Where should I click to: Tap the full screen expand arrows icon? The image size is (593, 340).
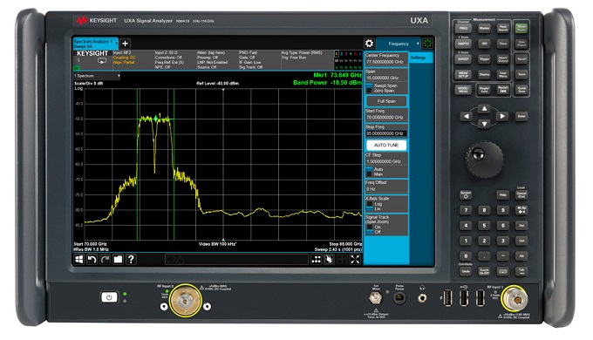coord(355,260)
